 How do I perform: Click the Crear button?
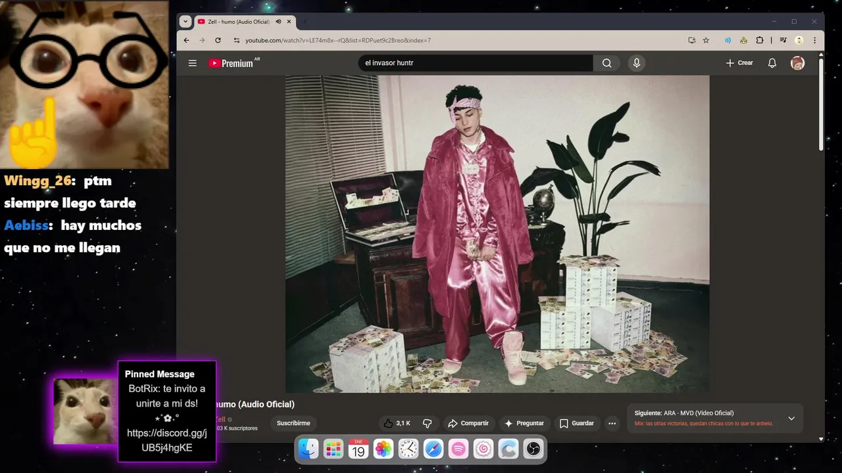tap(739, 63)
